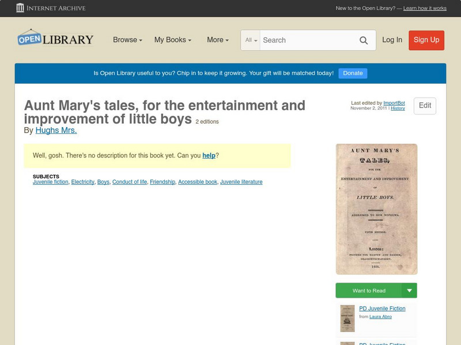Open the PD Juvenile Fiction list link
The image size is (461, 345).
tap(383, 308)
